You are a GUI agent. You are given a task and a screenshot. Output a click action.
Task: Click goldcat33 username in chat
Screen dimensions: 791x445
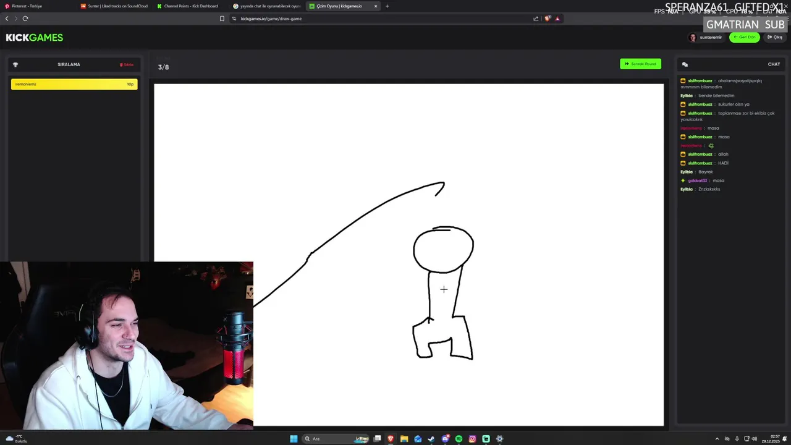coord(697,180)
